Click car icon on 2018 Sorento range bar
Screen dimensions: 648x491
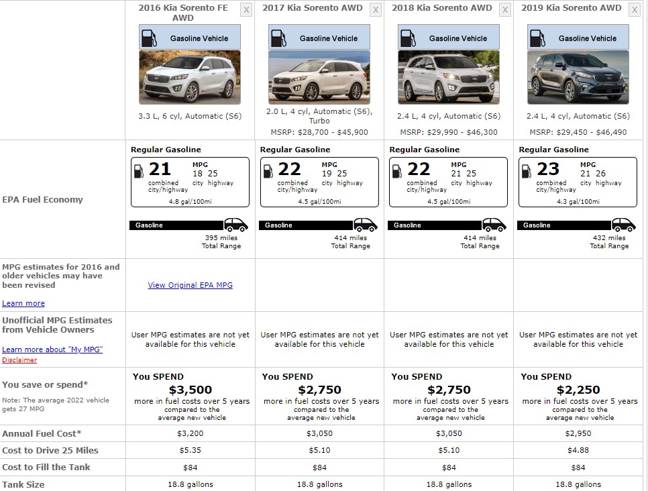pyautogui.click(x=494, y=225)
